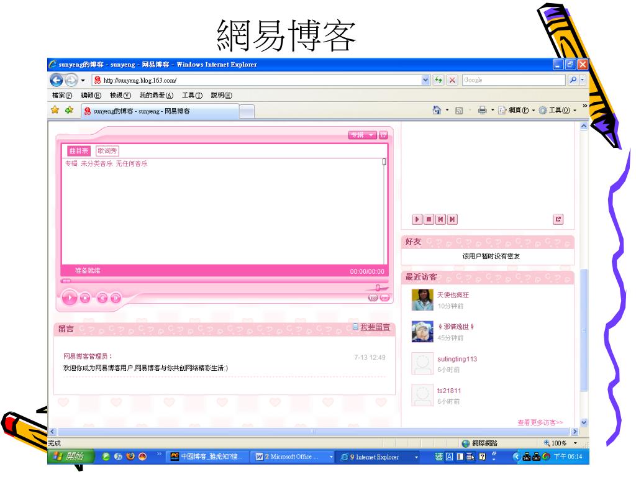
Task: Click the avatar picture of 邪情逸世
Action: [422, 332]
